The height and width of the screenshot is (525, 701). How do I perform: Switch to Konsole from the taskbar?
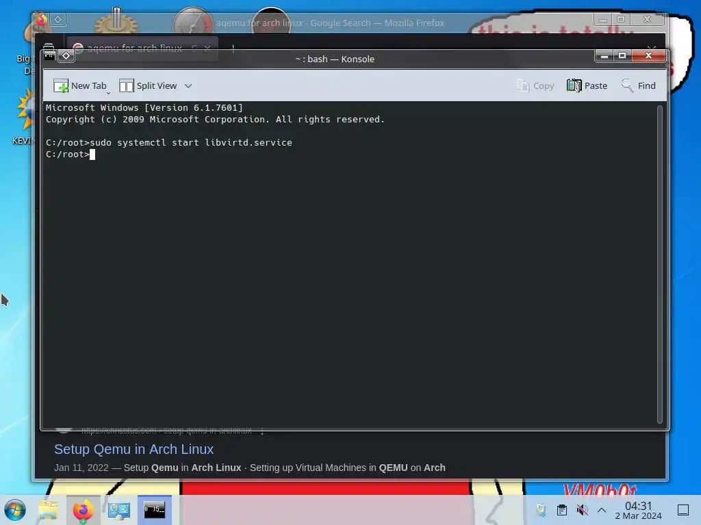click(155, 510)
